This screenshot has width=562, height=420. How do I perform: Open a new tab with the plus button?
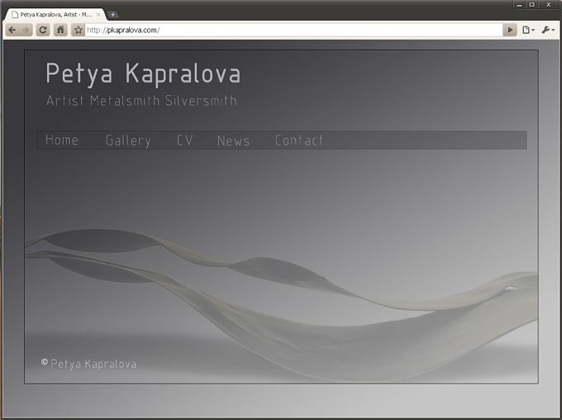click(x=113, y=14)
